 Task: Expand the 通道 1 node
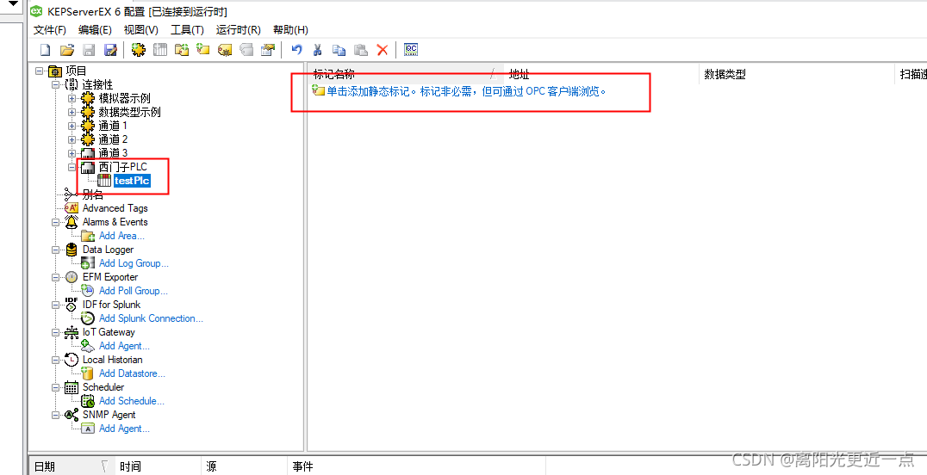click(x=72, y=126)
